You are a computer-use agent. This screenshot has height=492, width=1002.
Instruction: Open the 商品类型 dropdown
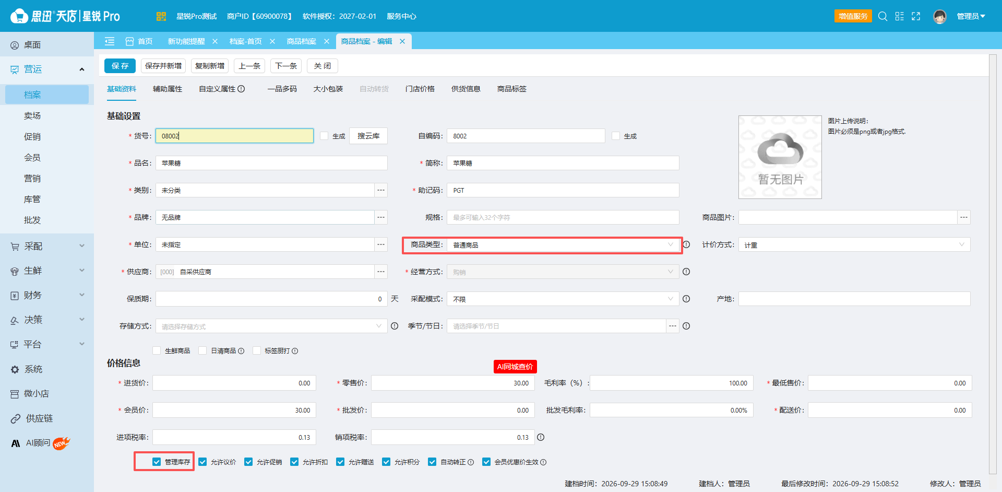(x=563, y=244)
